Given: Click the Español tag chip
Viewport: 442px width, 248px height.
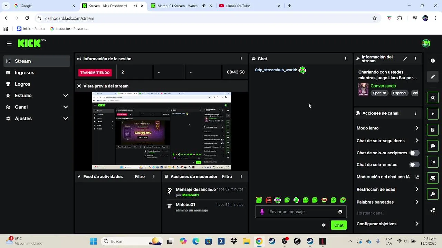Looking at the screenshot, I should point(400,93).
